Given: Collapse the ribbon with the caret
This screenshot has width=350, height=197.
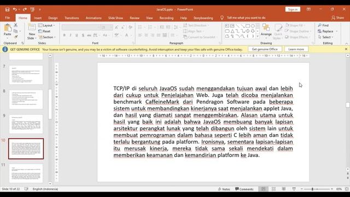Looking at the screenshot, I should click(346, 43).
